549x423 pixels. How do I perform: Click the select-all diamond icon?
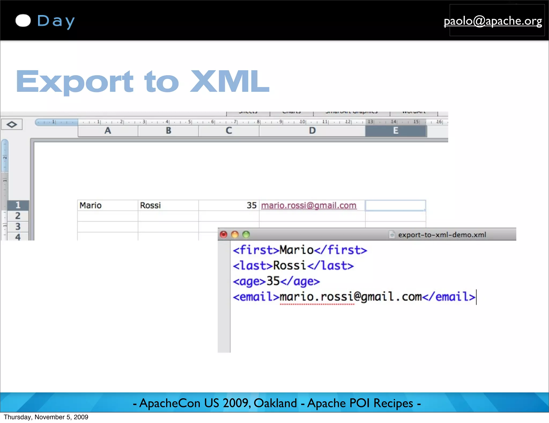pos(12,124)
